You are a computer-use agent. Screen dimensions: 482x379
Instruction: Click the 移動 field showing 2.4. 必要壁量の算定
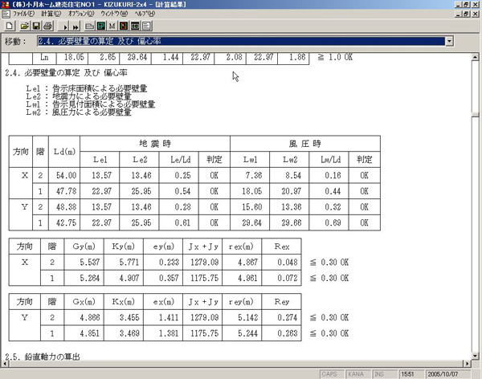pos(239,41)
